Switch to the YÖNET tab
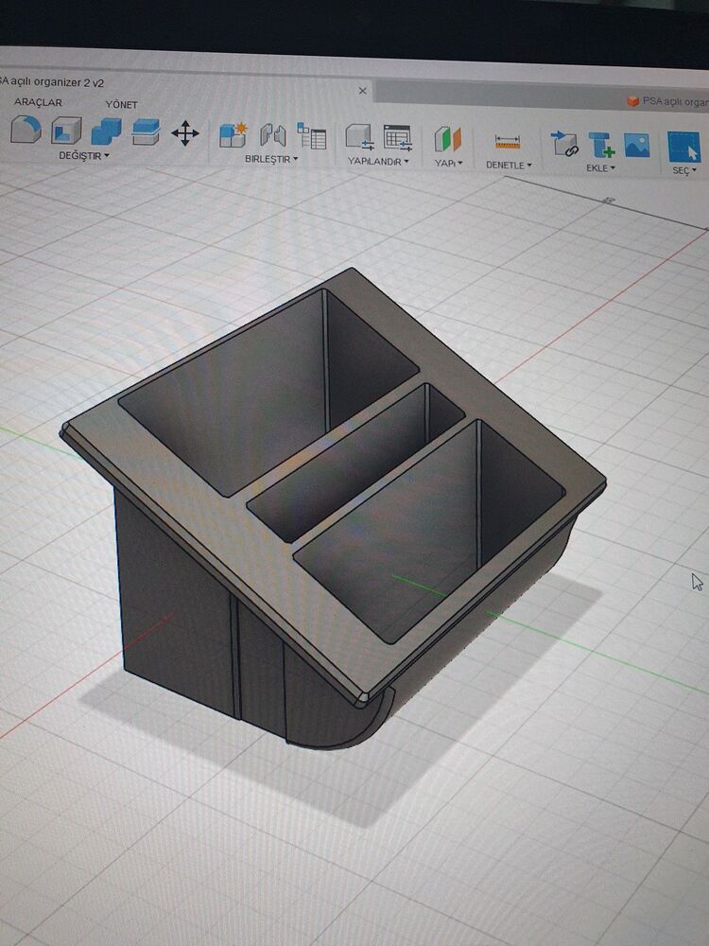 (x=121, y=104)
